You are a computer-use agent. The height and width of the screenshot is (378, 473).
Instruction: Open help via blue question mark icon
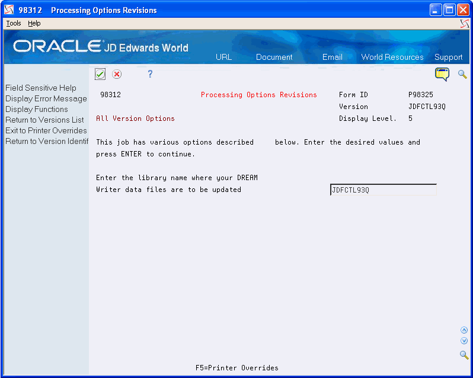coord(150,74)
